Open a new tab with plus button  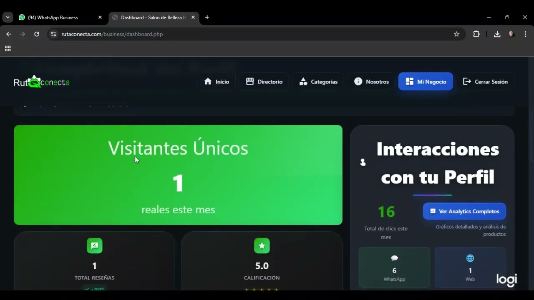coord(207,17)
